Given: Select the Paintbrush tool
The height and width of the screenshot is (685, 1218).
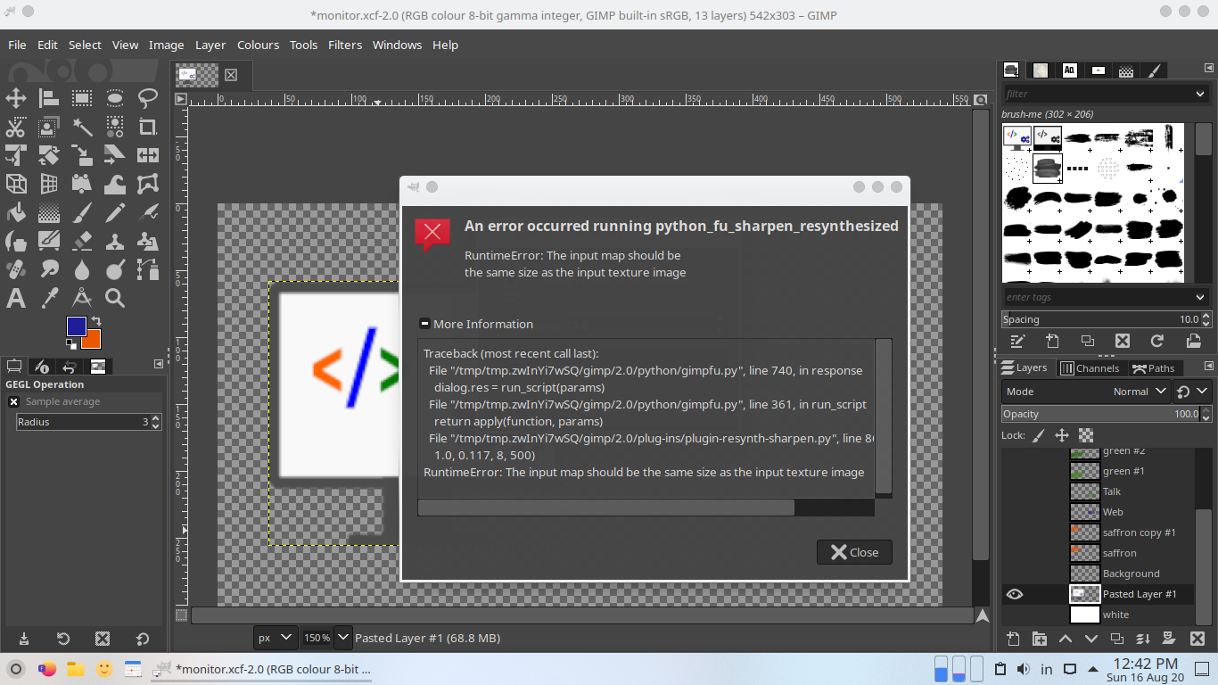Looking at the screenshot, I should click(x=82, y=212).
